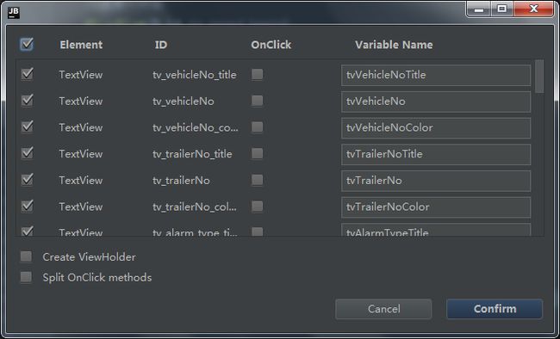Enable OnClick for tv_trailerNo_title
The width and height of the screenshot is (560, 339).
257,153
